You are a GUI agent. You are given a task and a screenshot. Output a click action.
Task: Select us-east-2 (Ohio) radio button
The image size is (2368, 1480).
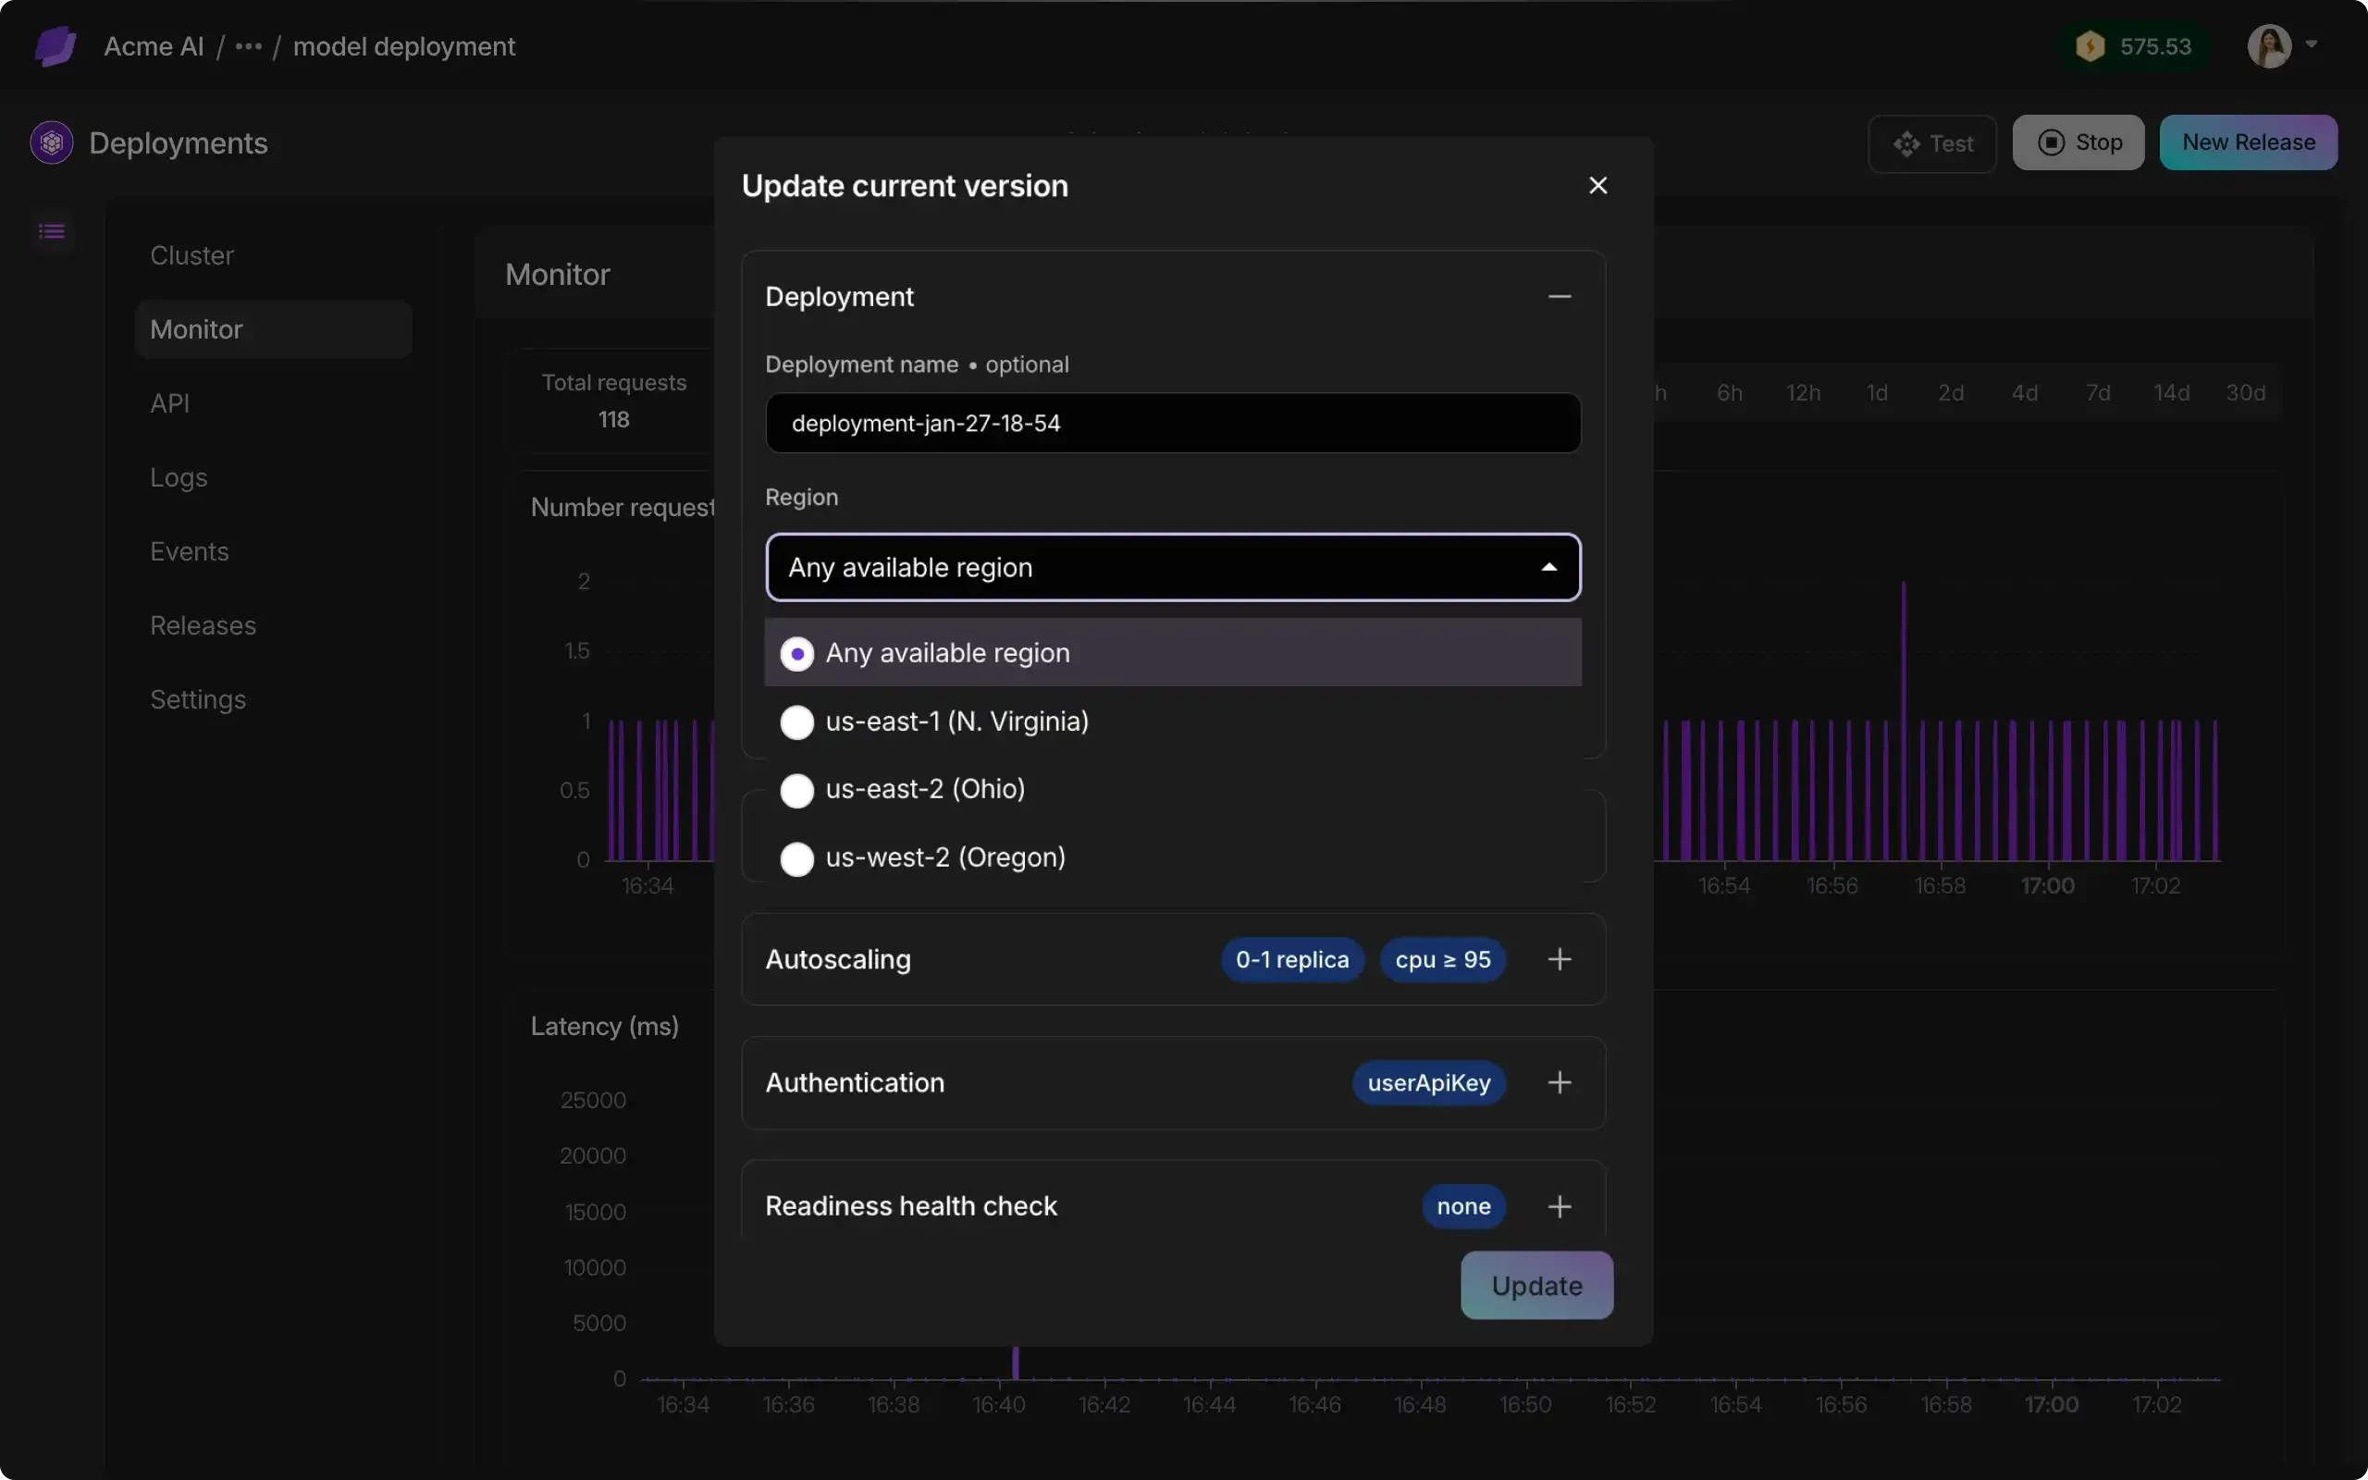(x=797, y=790)
